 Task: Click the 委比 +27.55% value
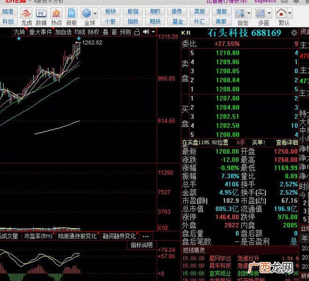[227, 44]
